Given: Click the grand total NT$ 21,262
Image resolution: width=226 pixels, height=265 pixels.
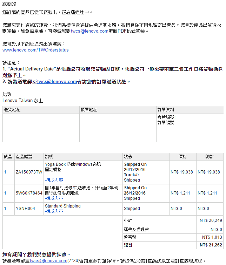Looking at the screenshot, I should (211, 245).
